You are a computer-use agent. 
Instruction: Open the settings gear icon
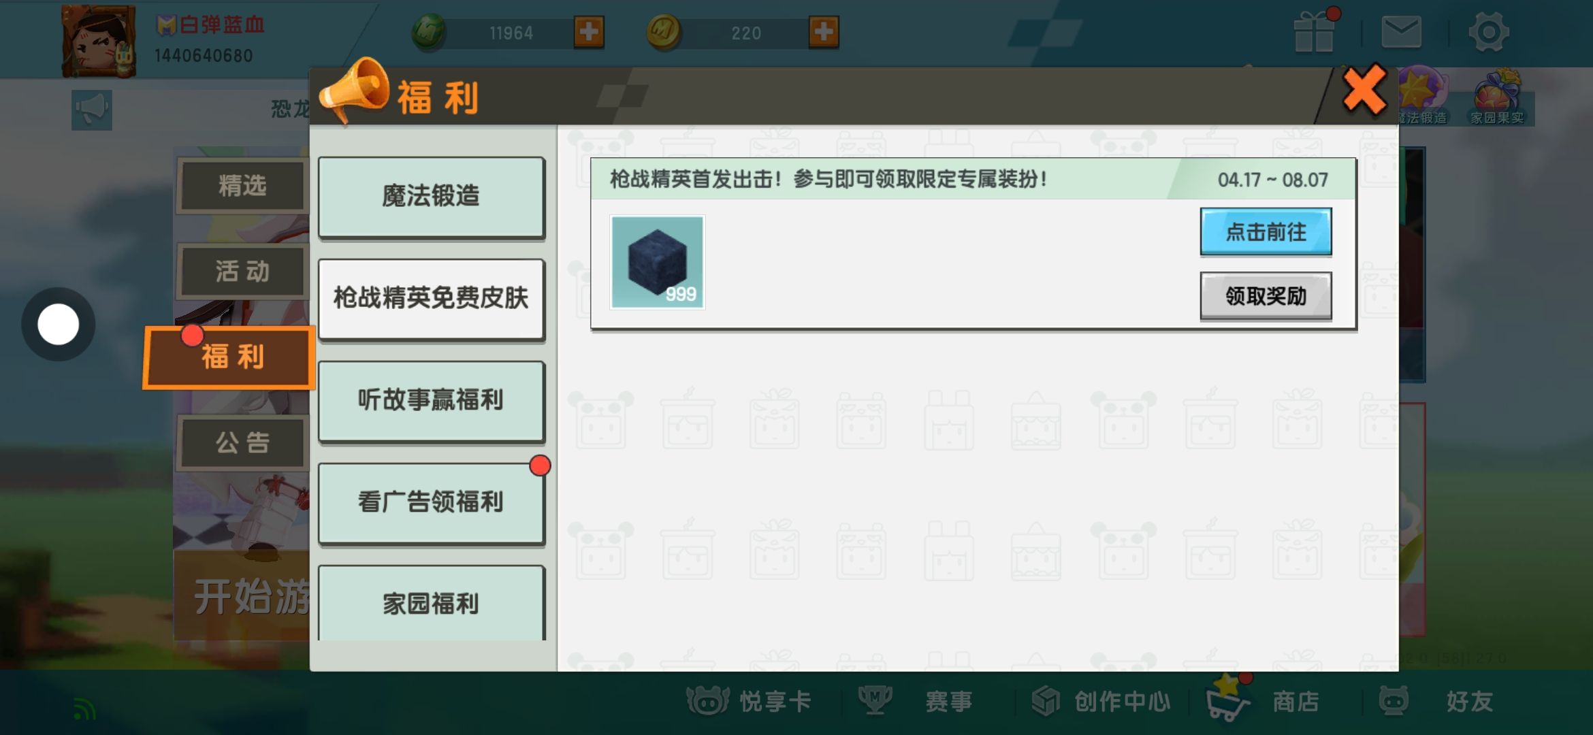click(1488, 32)
